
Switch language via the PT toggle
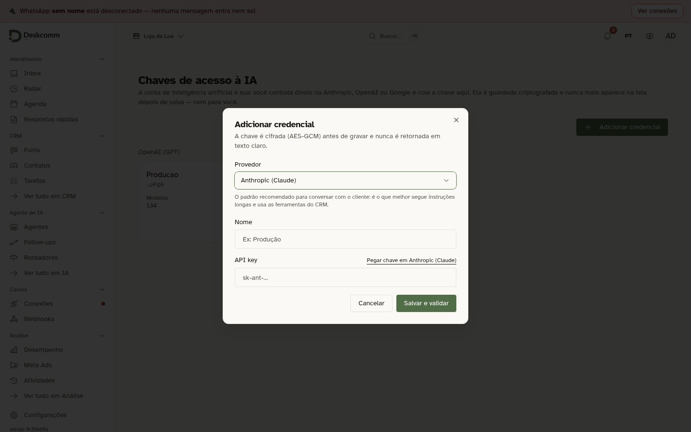pos(629,36)
